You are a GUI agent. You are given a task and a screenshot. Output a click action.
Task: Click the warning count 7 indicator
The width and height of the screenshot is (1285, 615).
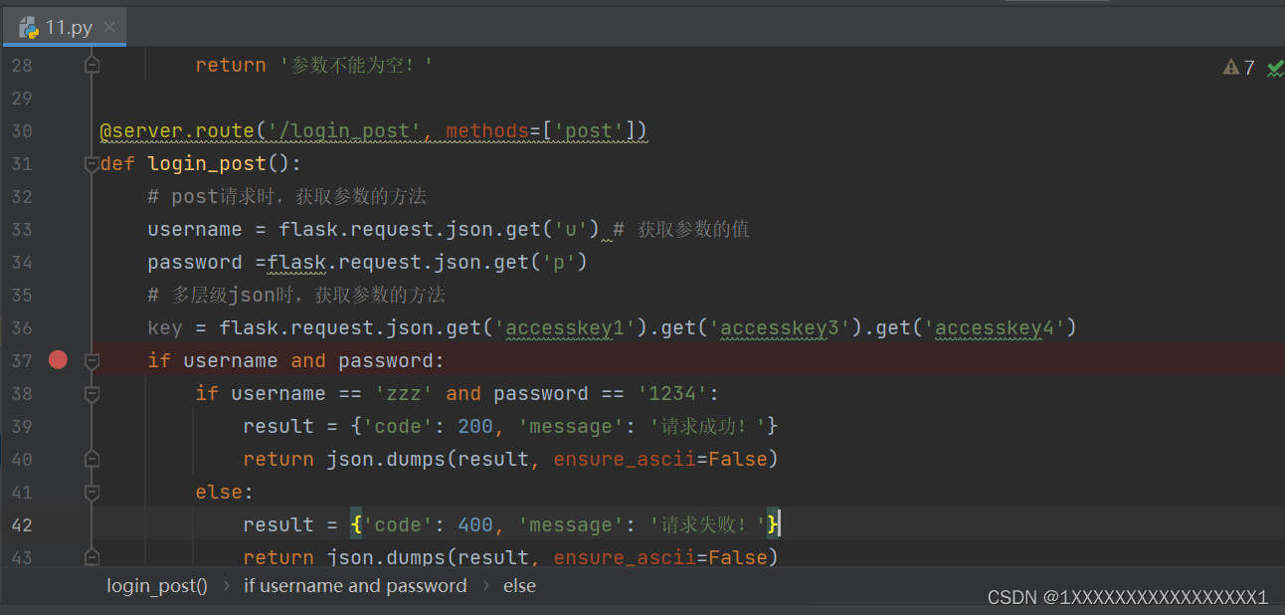[1248, 67]
